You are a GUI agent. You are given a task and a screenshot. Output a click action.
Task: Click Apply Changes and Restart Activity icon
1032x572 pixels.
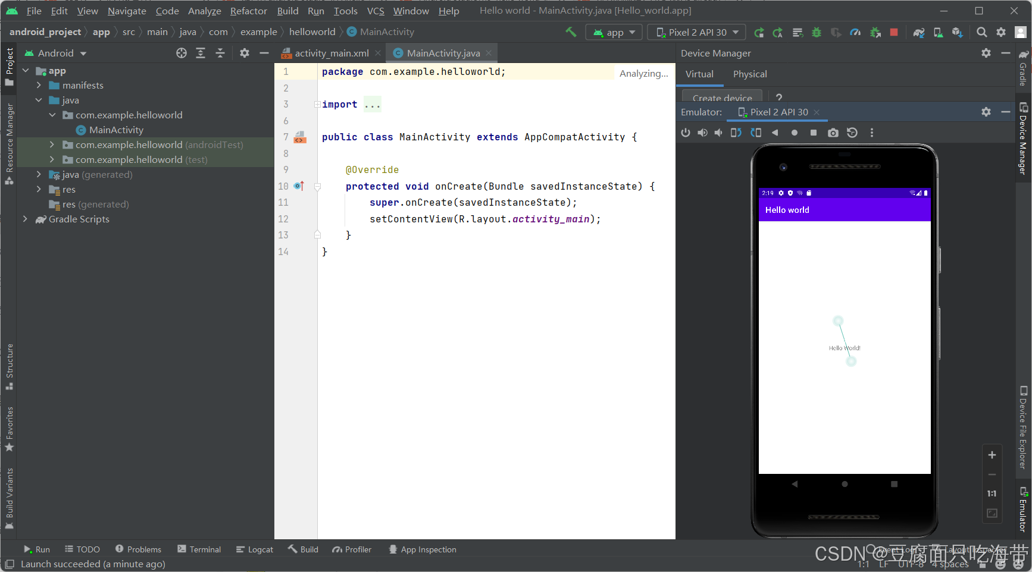click(778, 33)
